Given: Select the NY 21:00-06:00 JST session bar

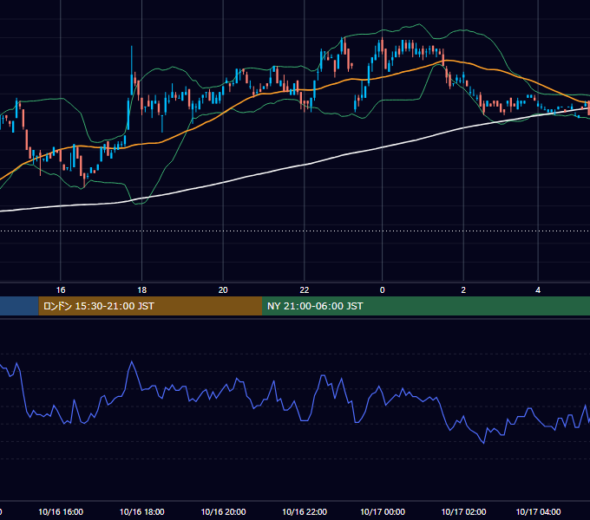Looking at the screenshot, I should tap(426, 306).
